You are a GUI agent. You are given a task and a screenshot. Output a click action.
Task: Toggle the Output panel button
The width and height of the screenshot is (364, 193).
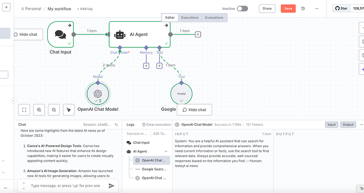coord(348,125)
